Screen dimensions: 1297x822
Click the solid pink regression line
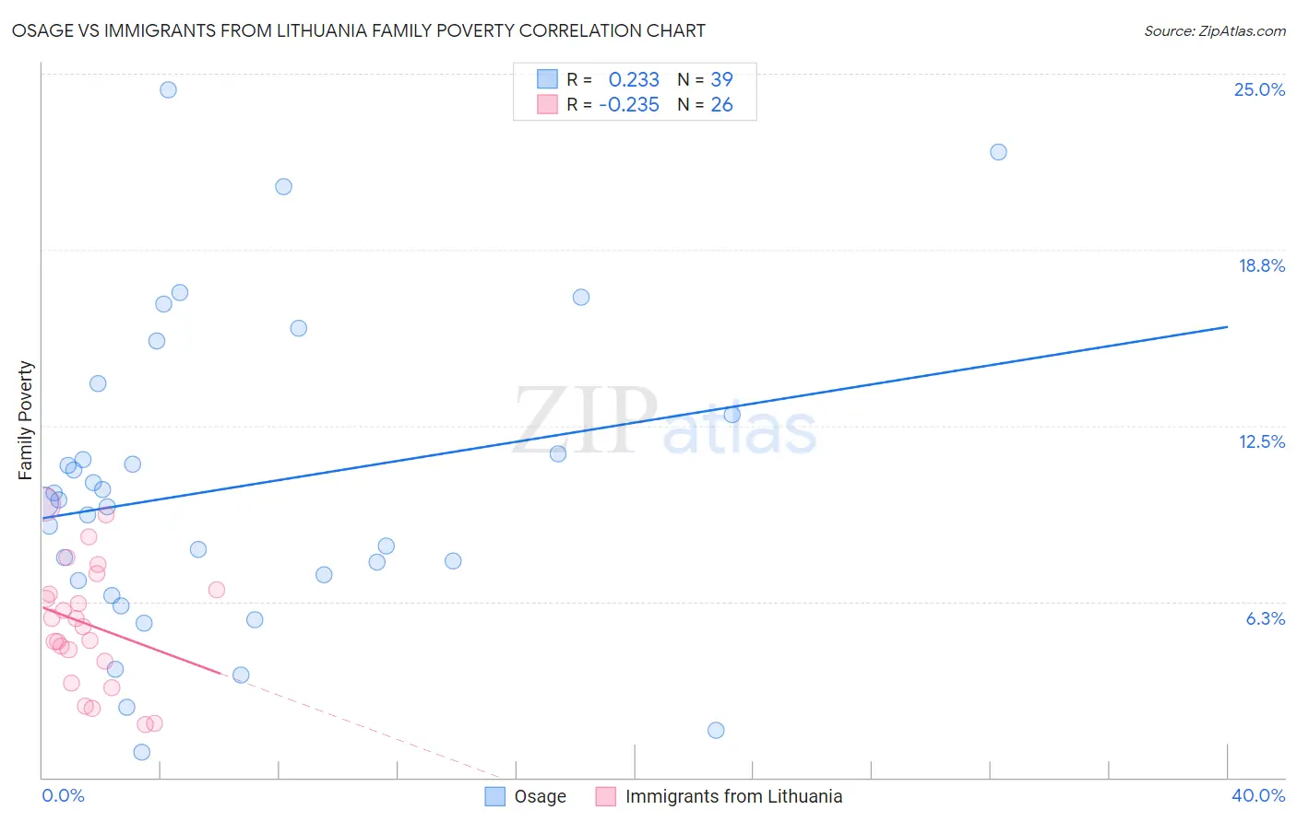tap(131, 640)
